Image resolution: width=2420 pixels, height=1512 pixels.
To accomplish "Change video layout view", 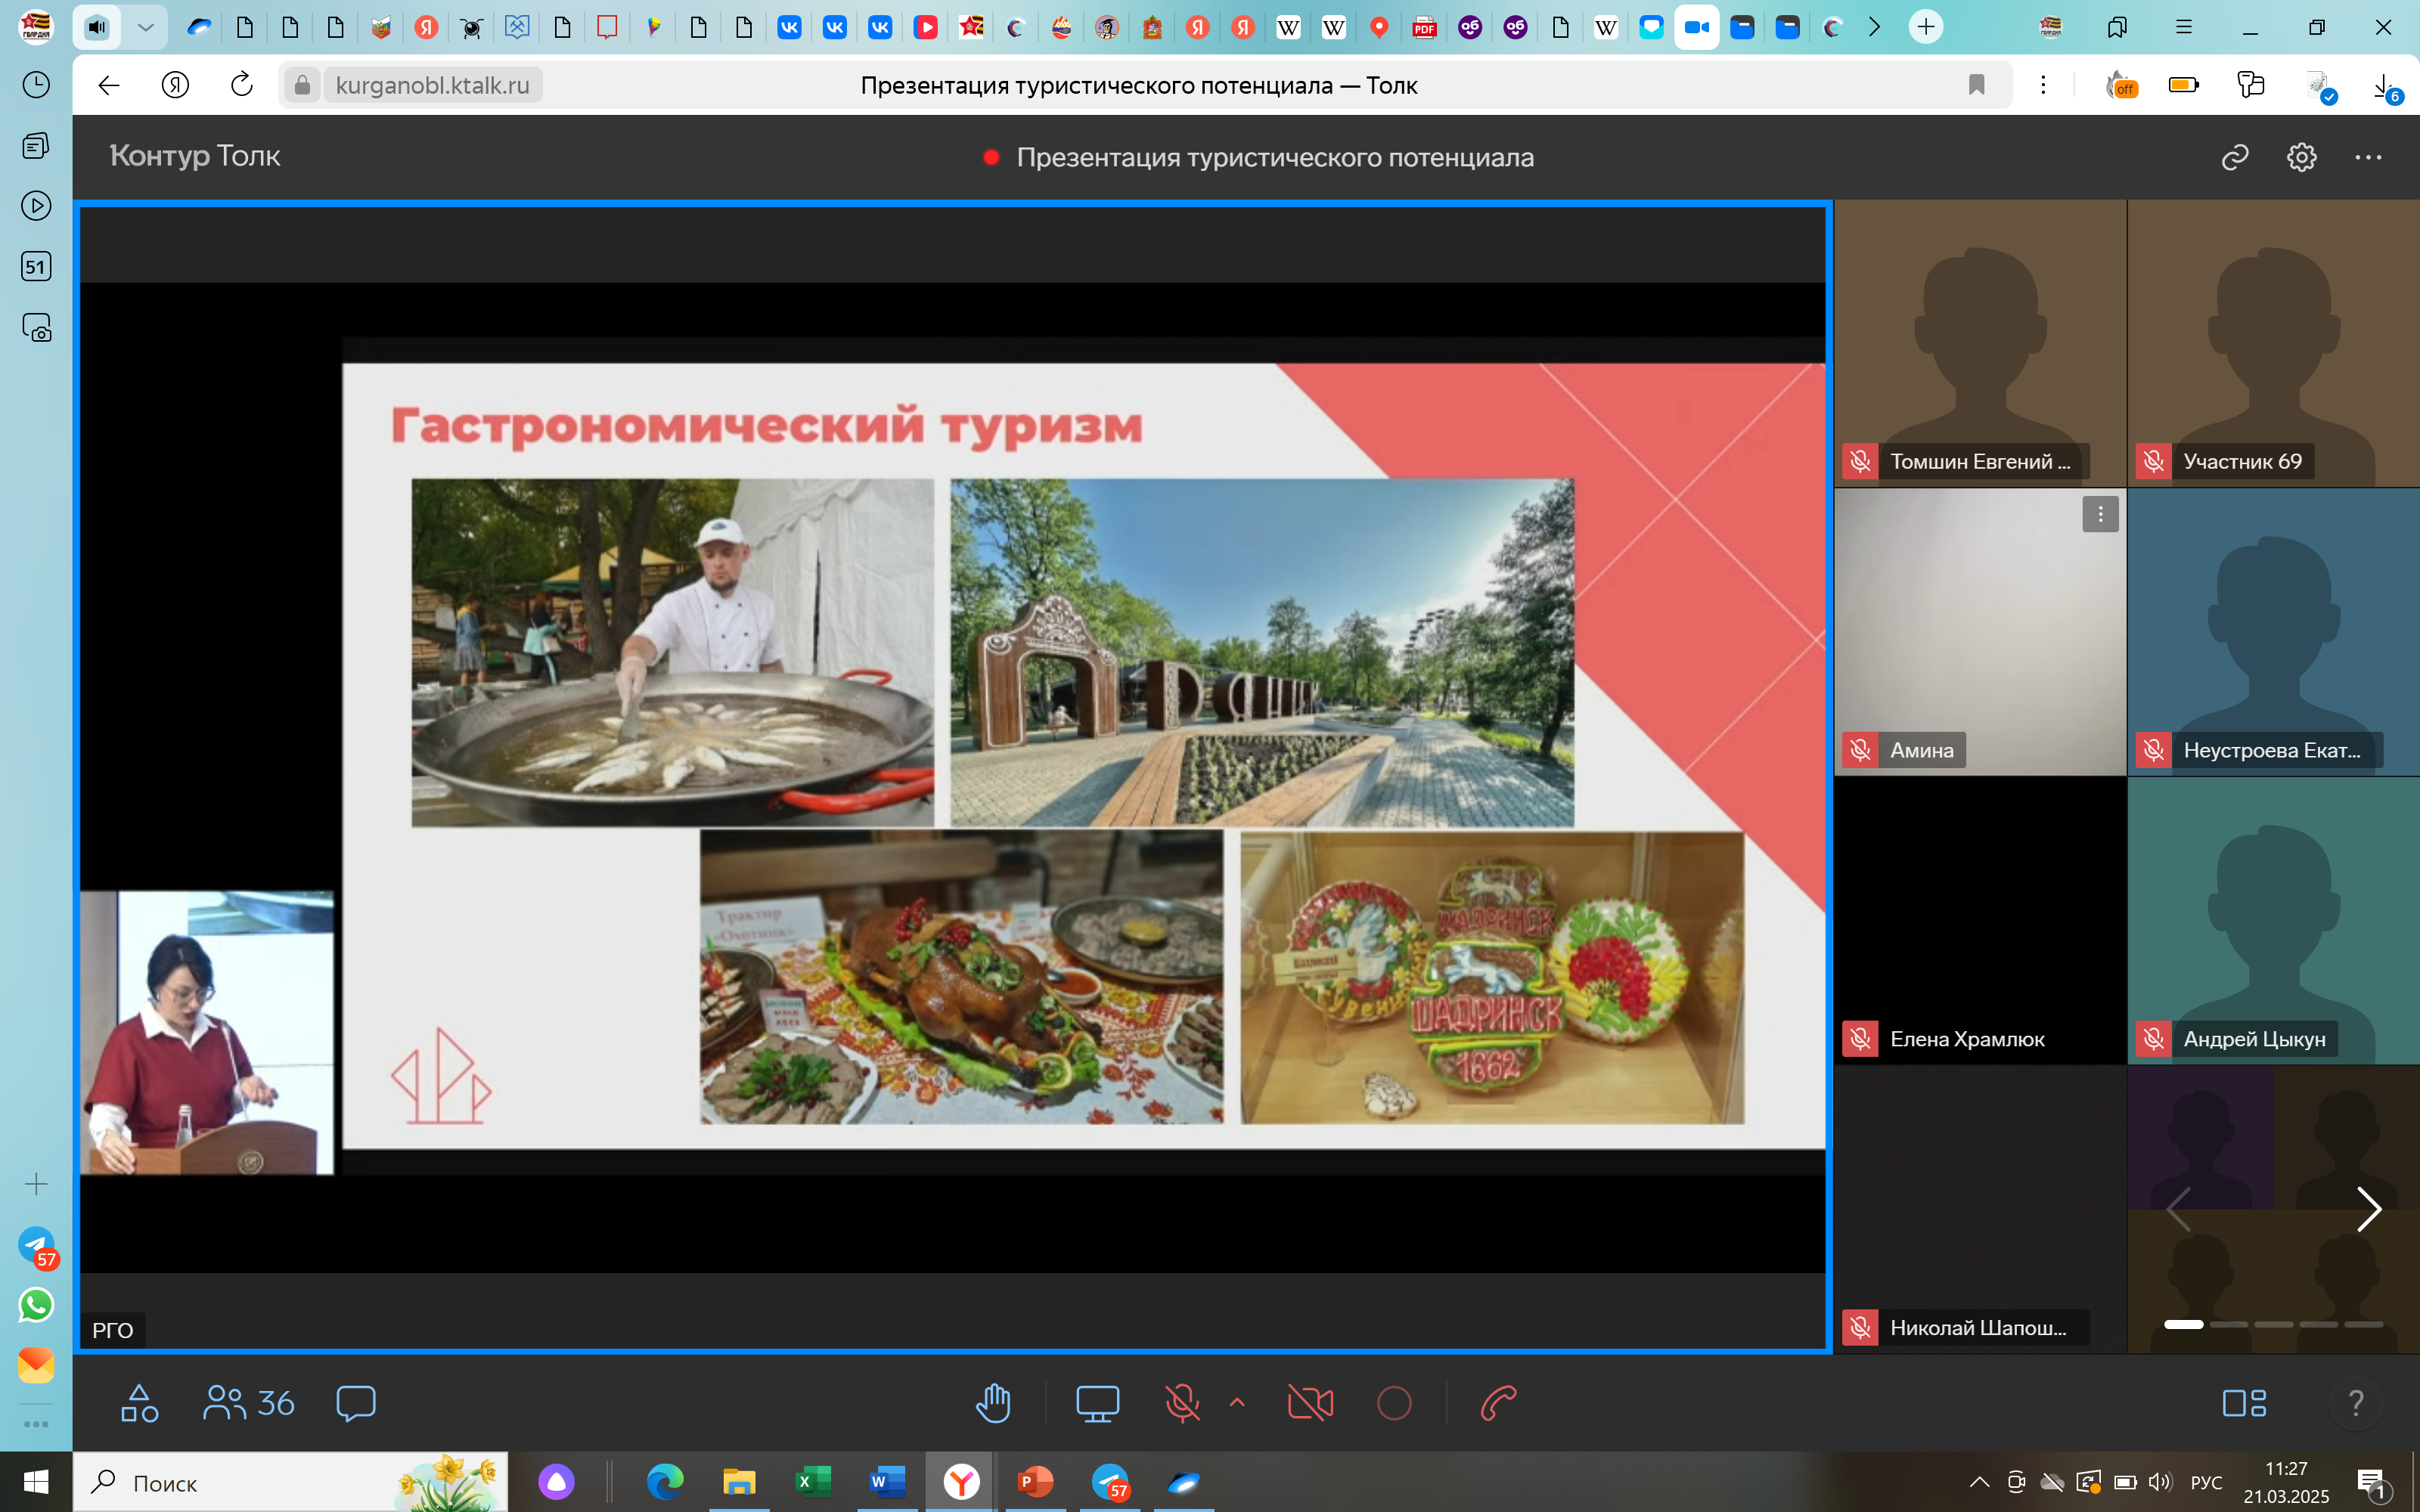I will click(2244, 1403).
